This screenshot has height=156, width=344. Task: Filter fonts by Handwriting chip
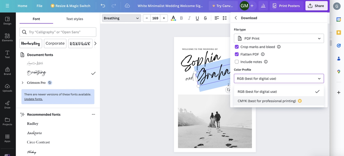31,43
